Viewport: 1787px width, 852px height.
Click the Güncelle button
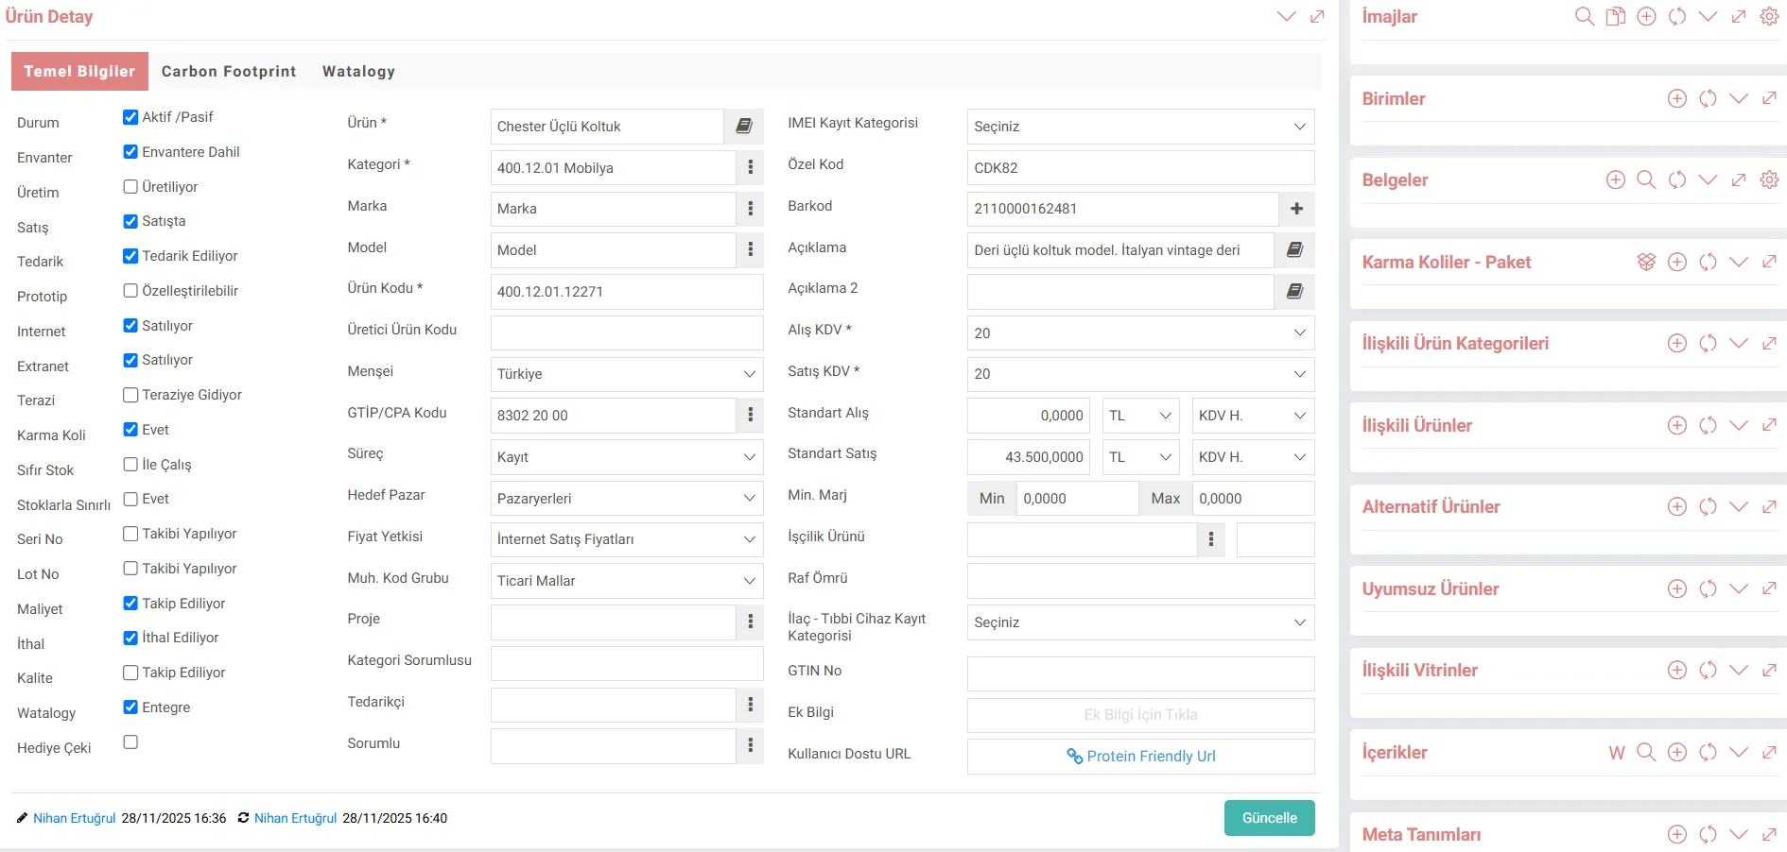pyautogui.click(x=1269, y=818)
